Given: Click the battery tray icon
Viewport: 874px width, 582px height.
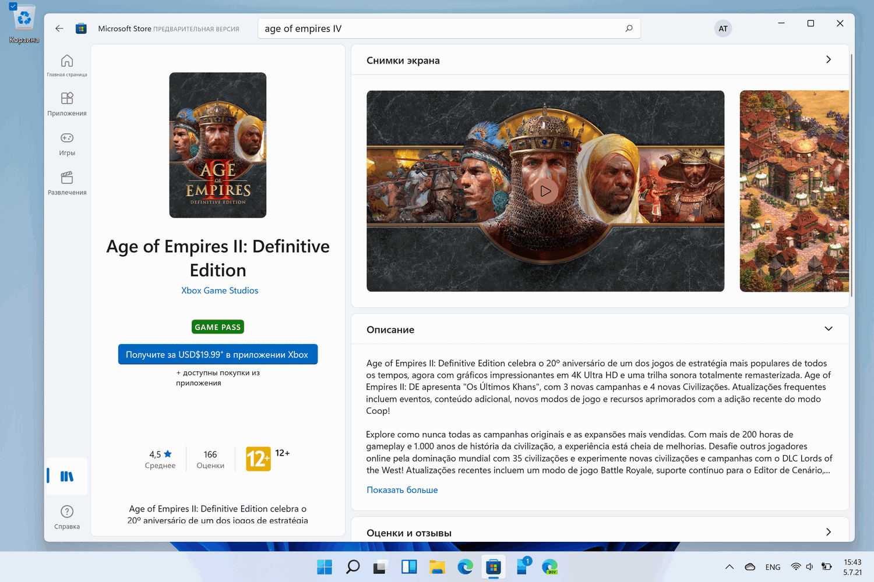Looking at the screenshot, I should pos(826,567).
